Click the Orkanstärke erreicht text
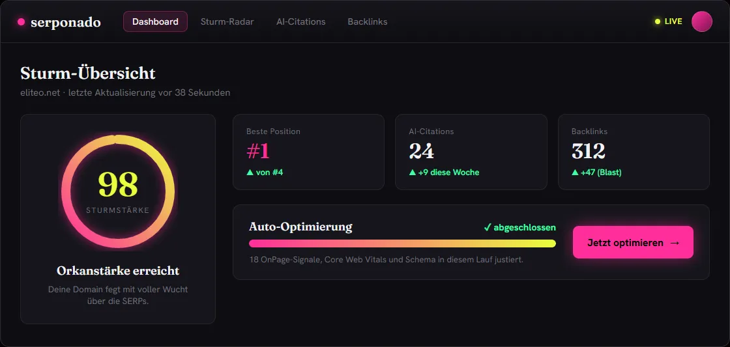The height and width of the screenshot is (347, 730). [118, 271]
